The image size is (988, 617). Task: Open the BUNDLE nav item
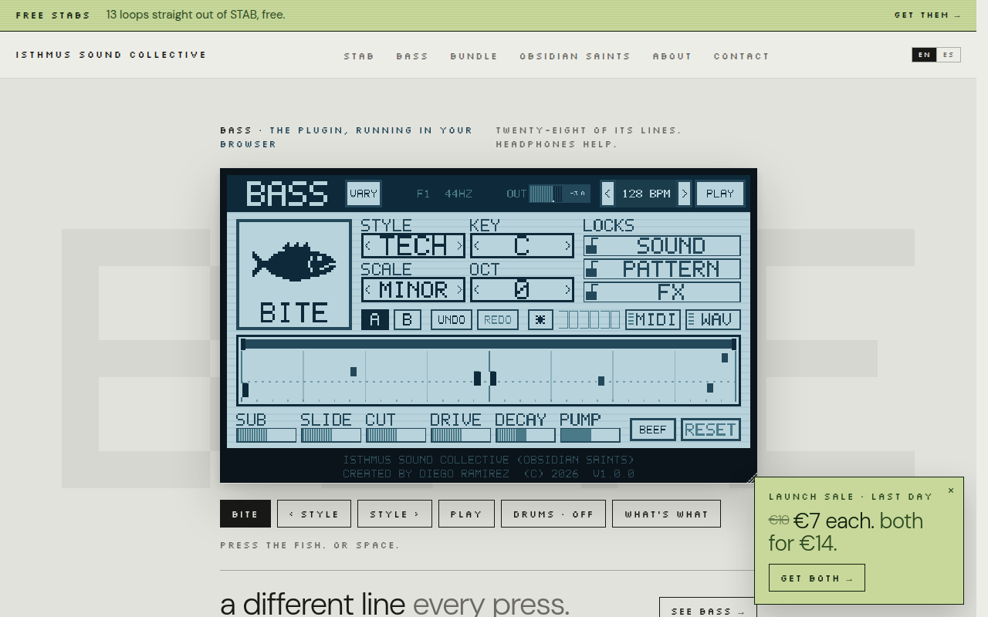tap(474, 56)
